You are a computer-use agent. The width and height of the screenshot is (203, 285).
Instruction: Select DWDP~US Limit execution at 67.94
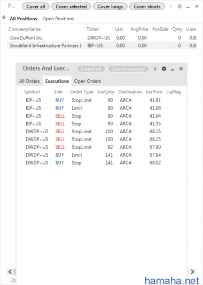101,155
